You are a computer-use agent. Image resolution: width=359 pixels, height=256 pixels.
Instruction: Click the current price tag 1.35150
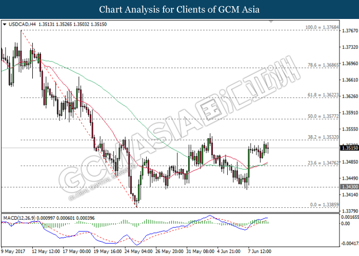point(349,148)
